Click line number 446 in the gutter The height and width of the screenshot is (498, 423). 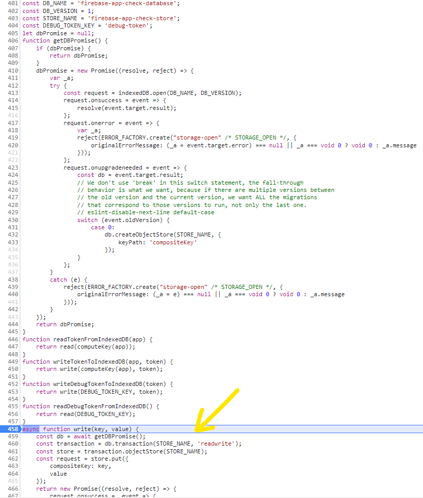[13, 339]
